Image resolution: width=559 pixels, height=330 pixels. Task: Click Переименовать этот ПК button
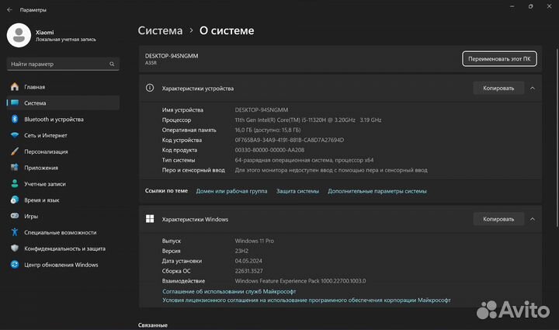pos(499,59)
